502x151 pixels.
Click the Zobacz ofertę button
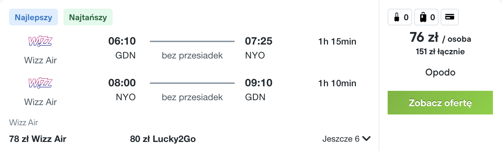tap(440, 103)
